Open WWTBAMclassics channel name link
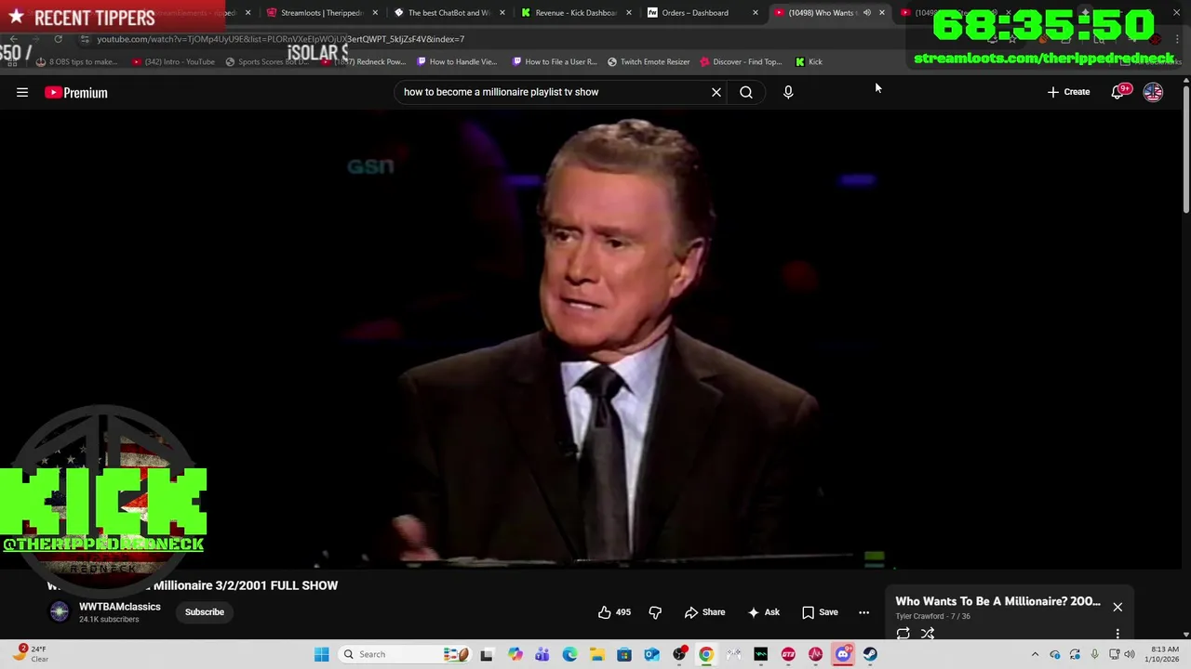This screenshot has width=1191, height=669. [x=120, y=607]
